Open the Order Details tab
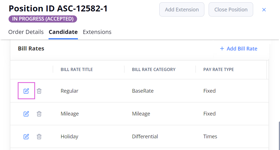The height and width of the screenshot is (150, 280). pos(26,32)
